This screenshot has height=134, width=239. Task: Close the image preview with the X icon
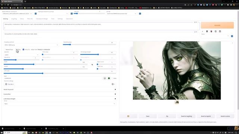pyautogui.click(x=232, y=43)
